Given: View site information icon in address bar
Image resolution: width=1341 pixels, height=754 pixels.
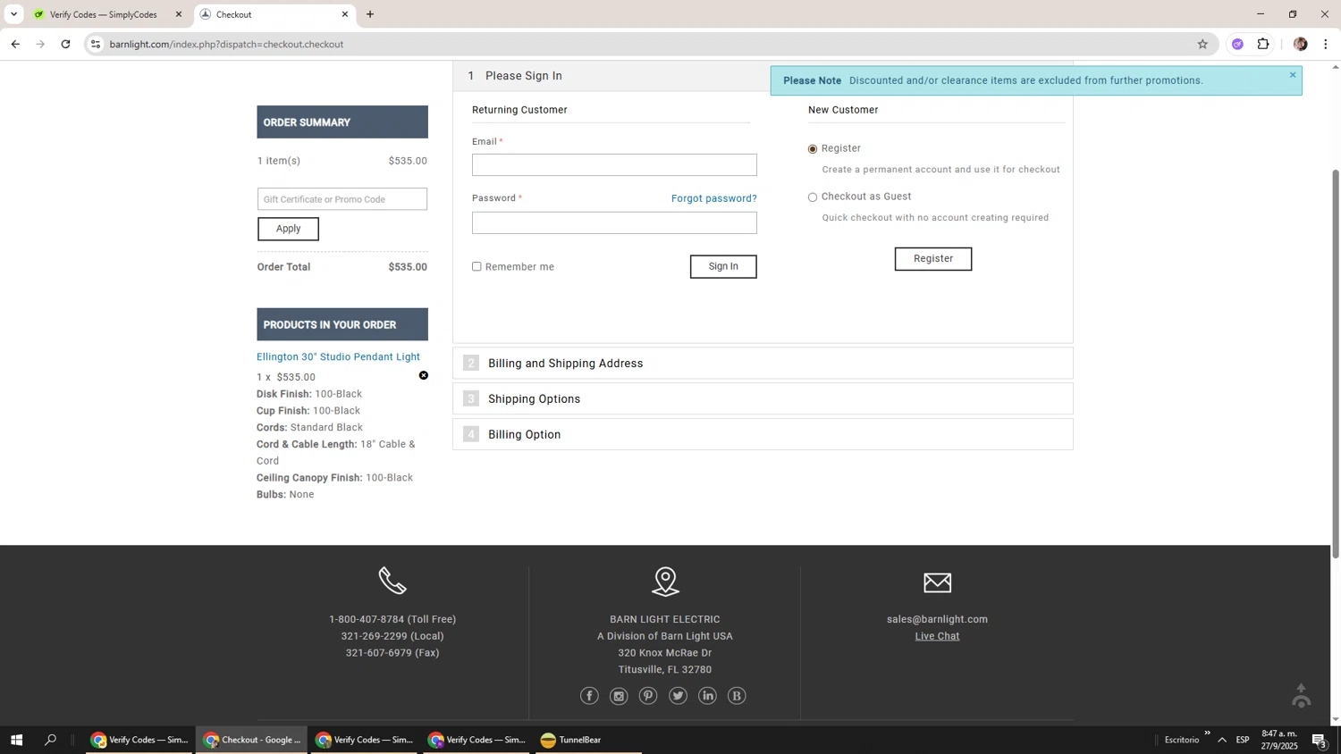Looking at the screenshot, I should pos(97,44).
